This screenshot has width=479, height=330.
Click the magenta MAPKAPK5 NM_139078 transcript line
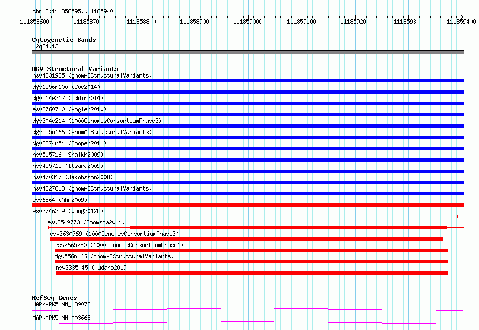(x=248, y=309)
